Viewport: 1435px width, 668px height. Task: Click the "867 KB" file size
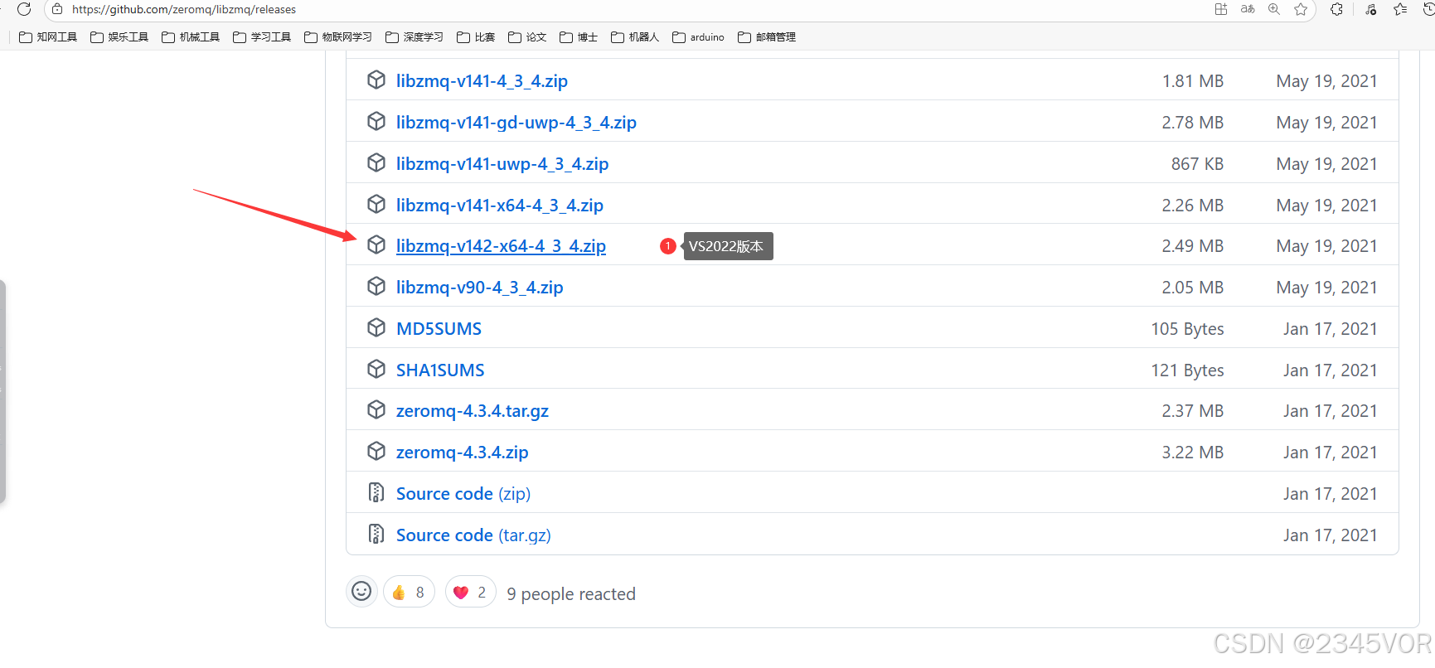(1197, 164)
